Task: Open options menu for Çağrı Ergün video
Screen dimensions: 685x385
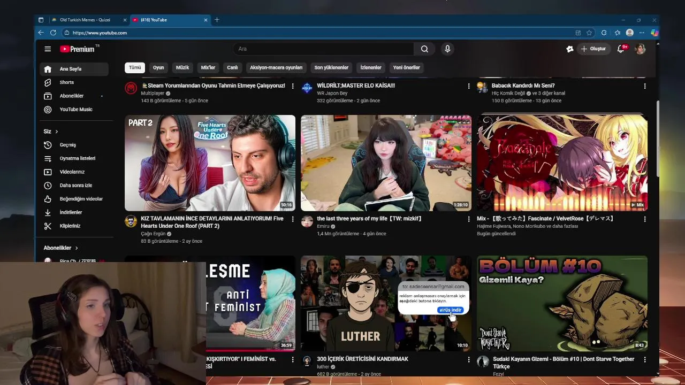Action: 293,219
